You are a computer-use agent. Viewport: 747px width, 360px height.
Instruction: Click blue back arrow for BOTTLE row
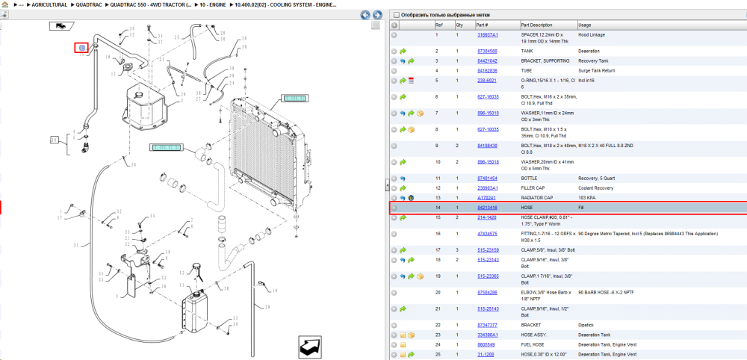click(x=403, y=178)
